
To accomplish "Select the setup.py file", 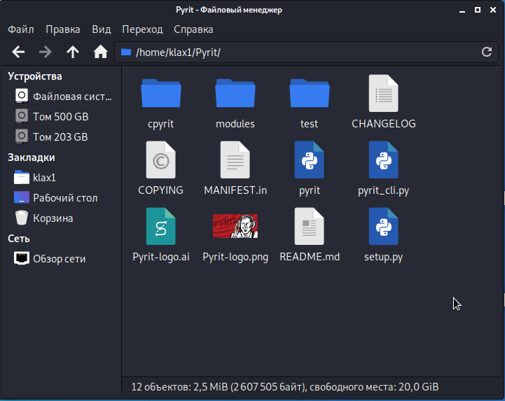I will 383,227.
